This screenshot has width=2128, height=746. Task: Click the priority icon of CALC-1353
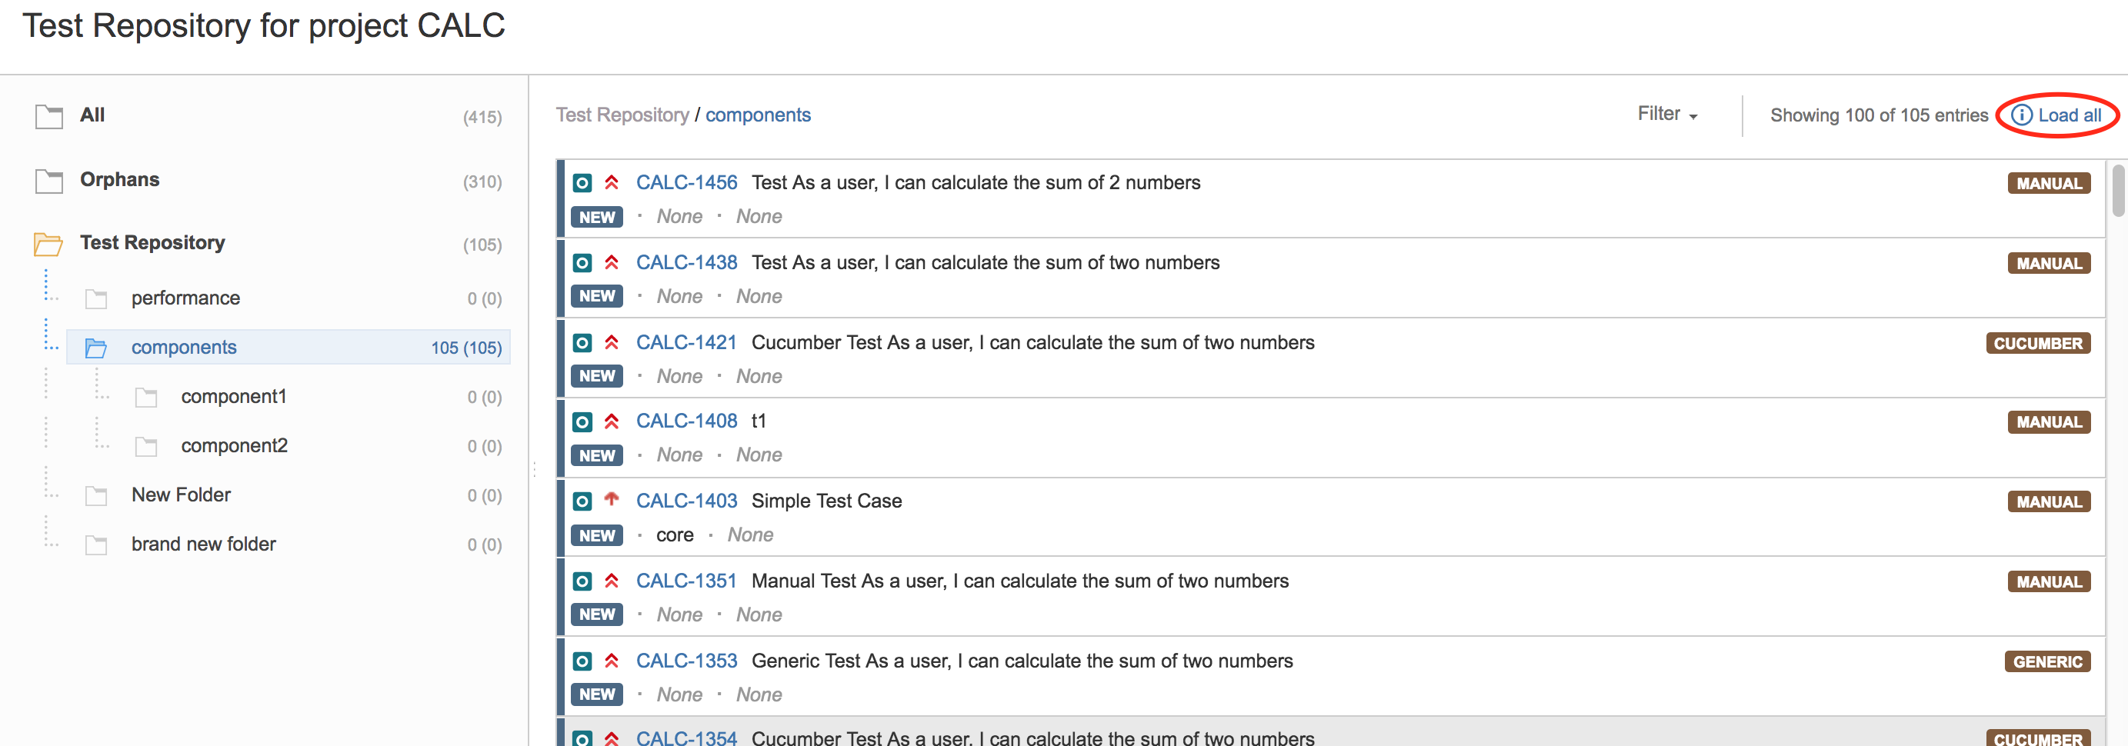pos(612,660)
